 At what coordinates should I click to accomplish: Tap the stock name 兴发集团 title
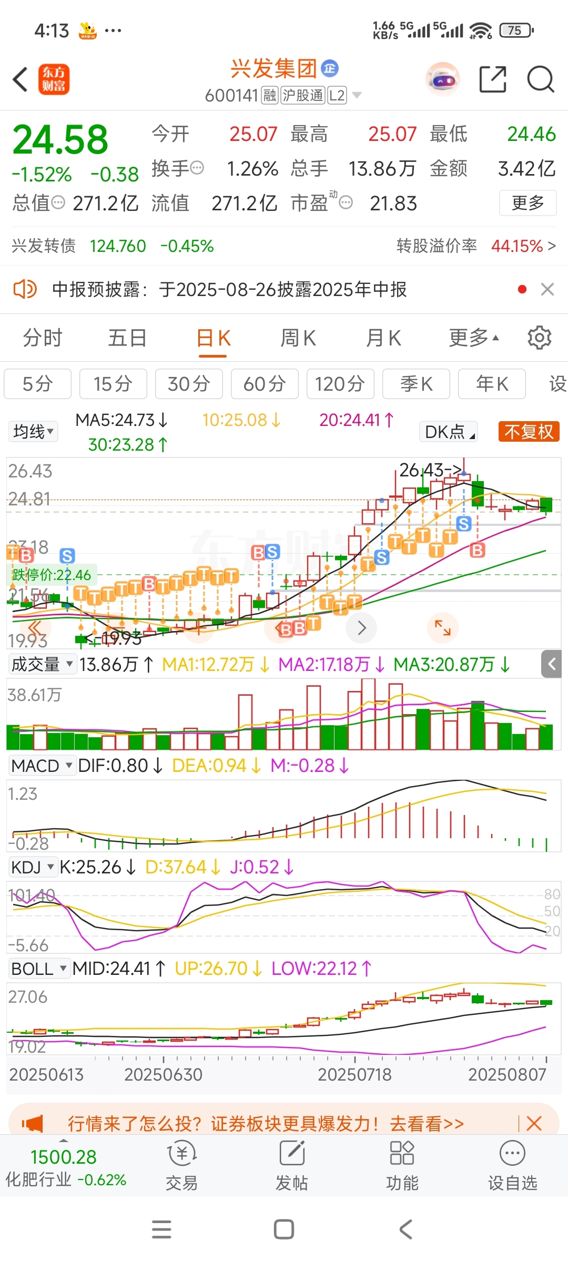coord(274,68)
